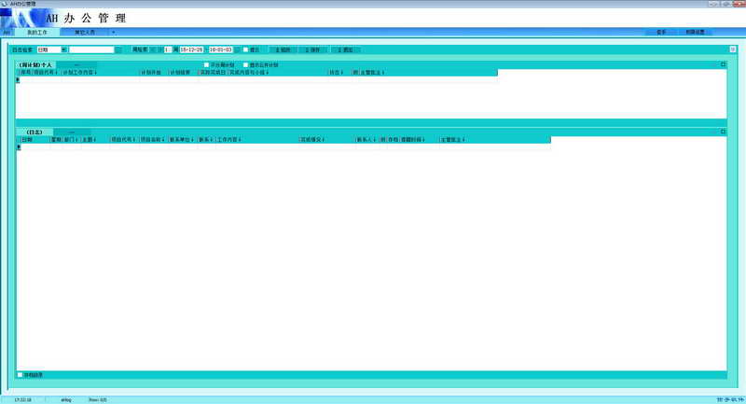Screen dimensions: 746x404
Task: Switch to the 我的工作 tab
Action: 37,32
